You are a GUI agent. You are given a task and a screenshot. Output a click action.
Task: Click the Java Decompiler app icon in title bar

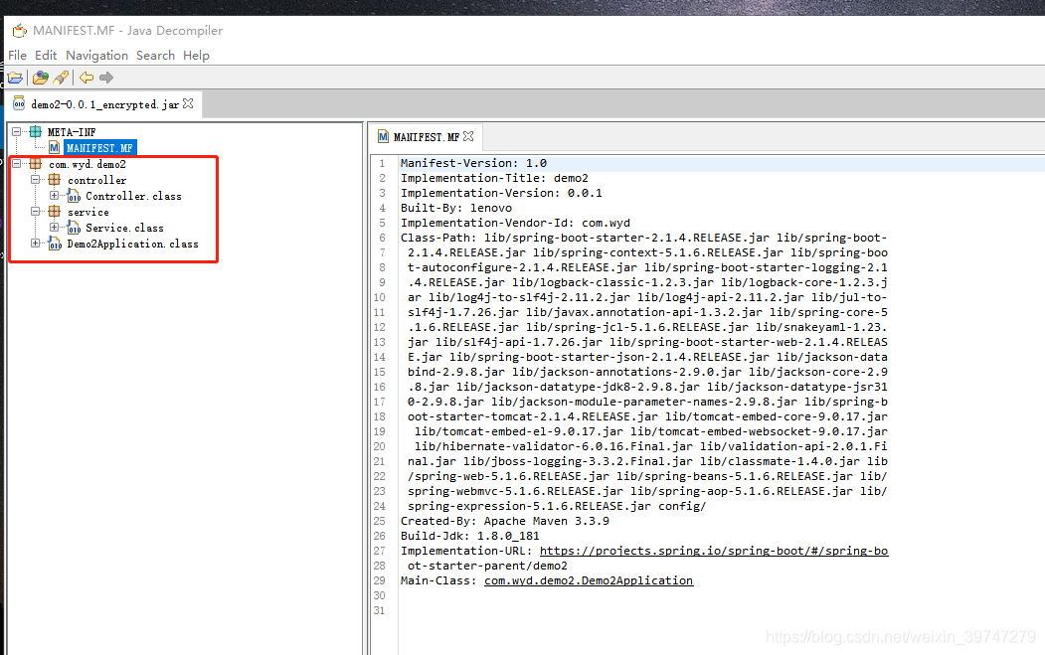coord(19,31)
